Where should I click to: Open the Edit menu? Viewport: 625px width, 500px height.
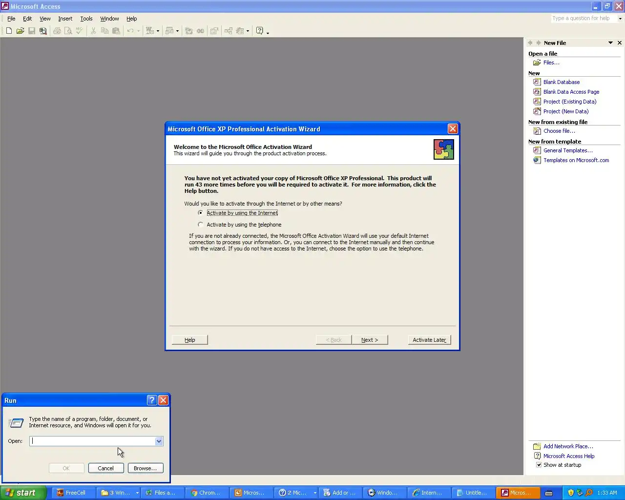coord(27,19)
